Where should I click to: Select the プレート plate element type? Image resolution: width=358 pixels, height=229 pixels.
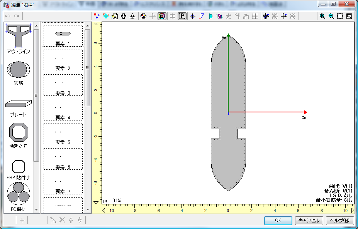pos(19,108)
